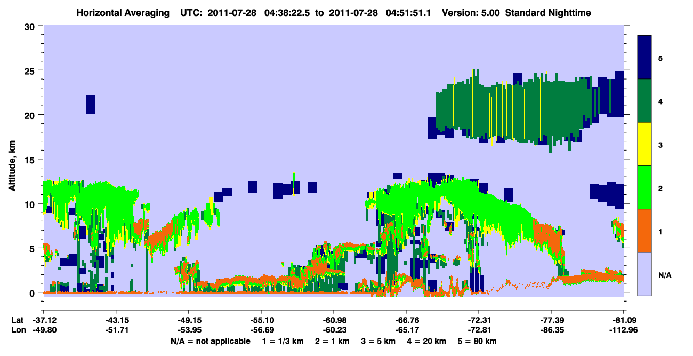Click the longitude value '-86.35'
Viewport: 693px width, 356px height.
coord(551,330)
